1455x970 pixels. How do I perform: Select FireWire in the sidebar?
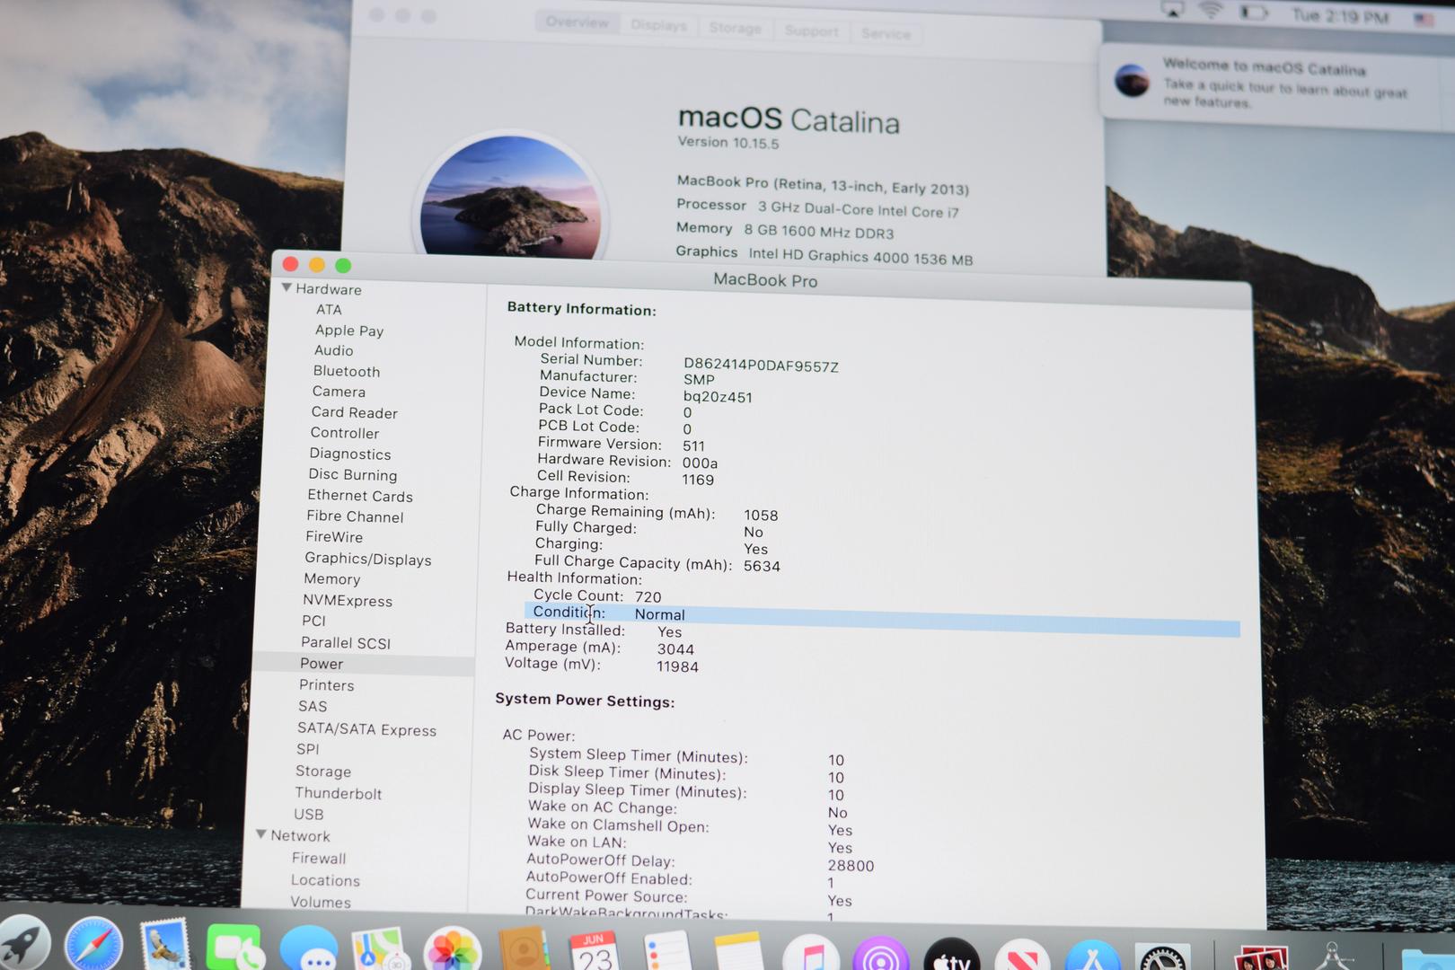[334, 536]
